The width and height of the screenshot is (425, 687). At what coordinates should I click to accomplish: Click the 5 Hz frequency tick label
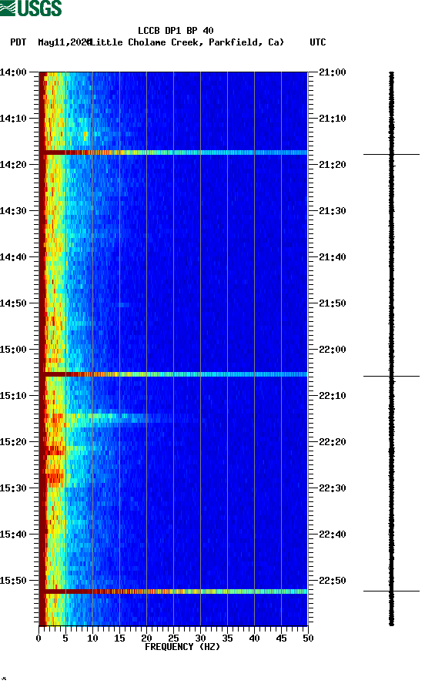pyautogui.click(x=65, y=638)
